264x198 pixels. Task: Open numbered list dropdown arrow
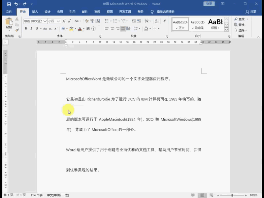pyautogui.click(x=119, y=21)
